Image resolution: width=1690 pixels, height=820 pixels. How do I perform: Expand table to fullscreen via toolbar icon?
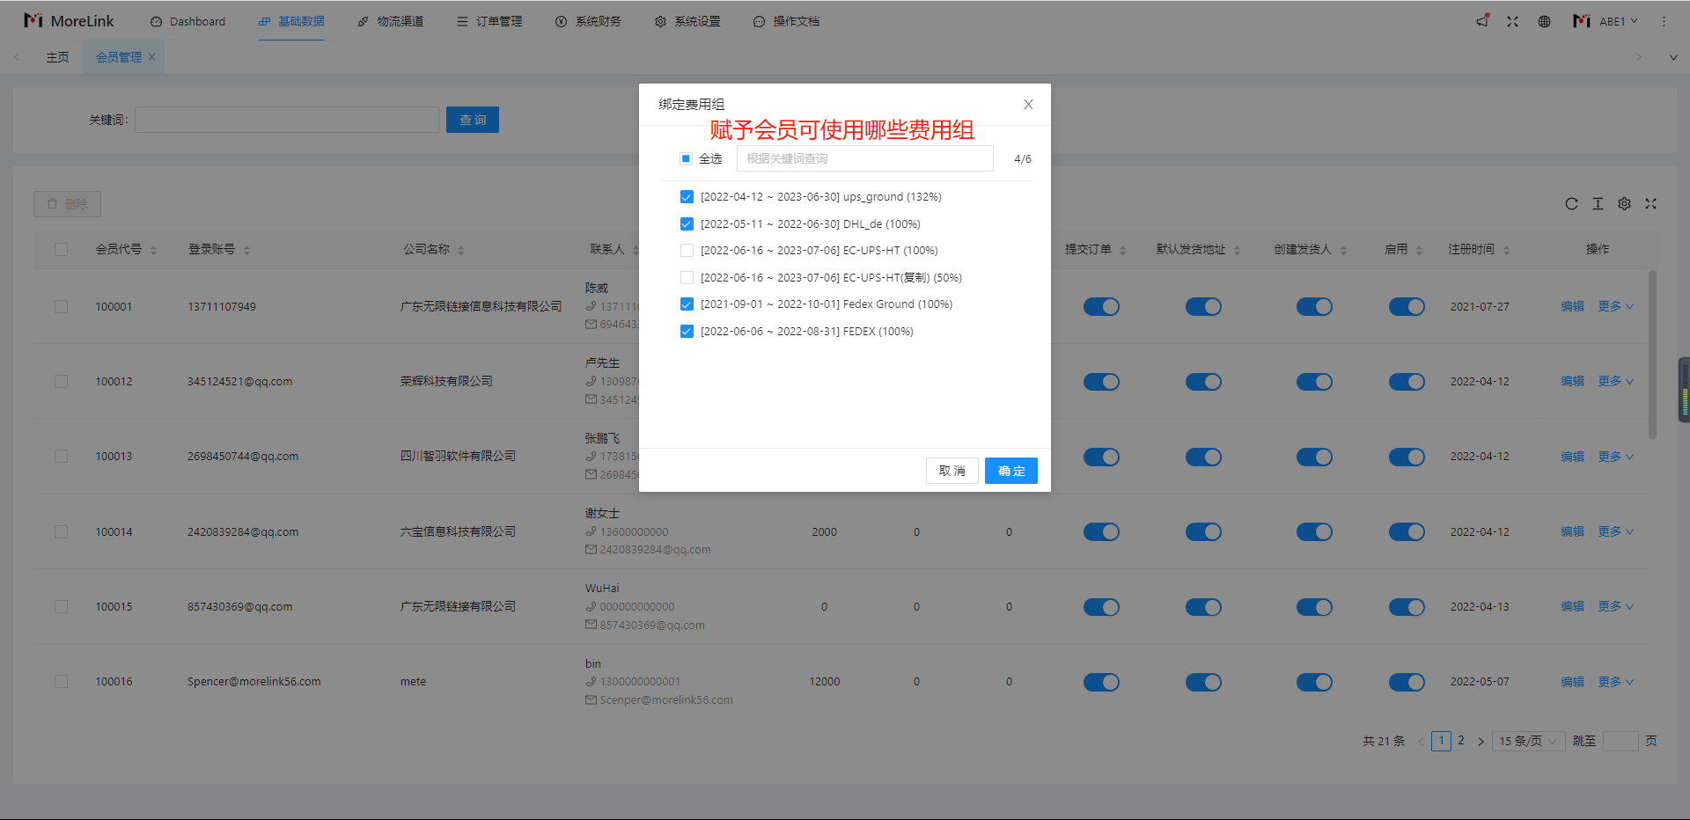pyautogui.click(x=1650, y=204)
